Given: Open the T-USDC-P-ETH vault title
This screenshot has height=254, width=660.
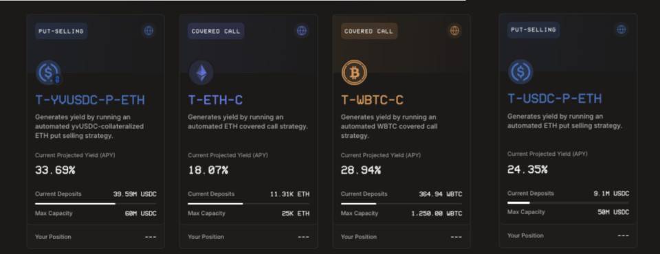Looking at the screenshot, I should pyautogui.click(x=554, y=98).
